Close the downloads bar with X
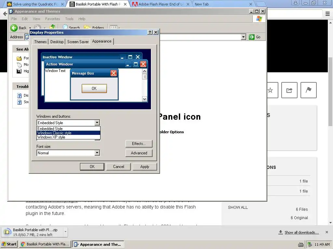This screenshot has height=249, width=333. pyautogui.click(x=327, y=232)
